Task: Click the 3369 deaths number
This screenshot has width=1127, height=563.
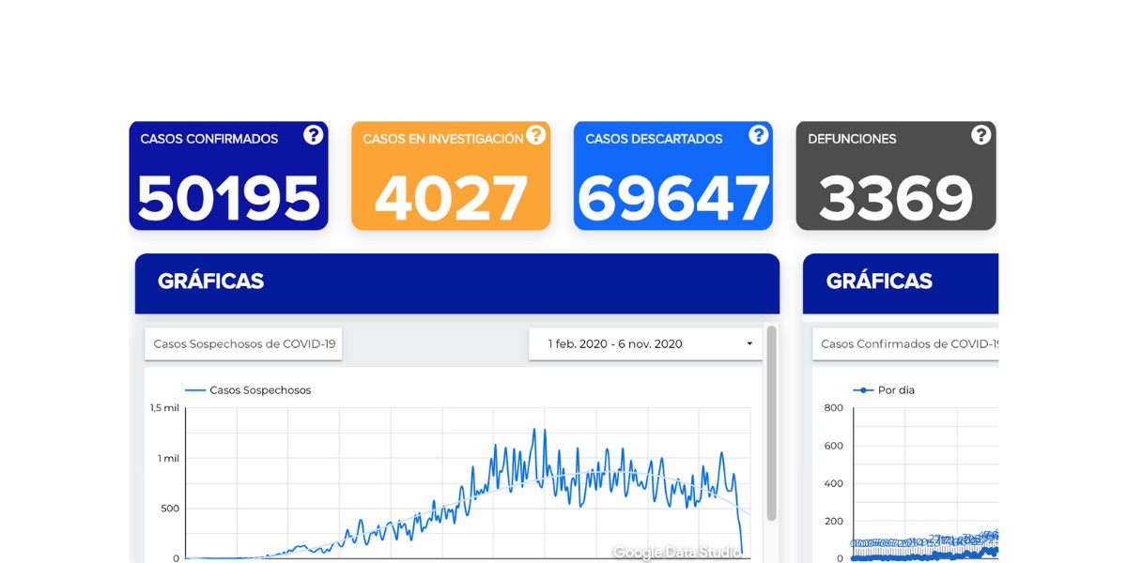Action: [896, 198]
